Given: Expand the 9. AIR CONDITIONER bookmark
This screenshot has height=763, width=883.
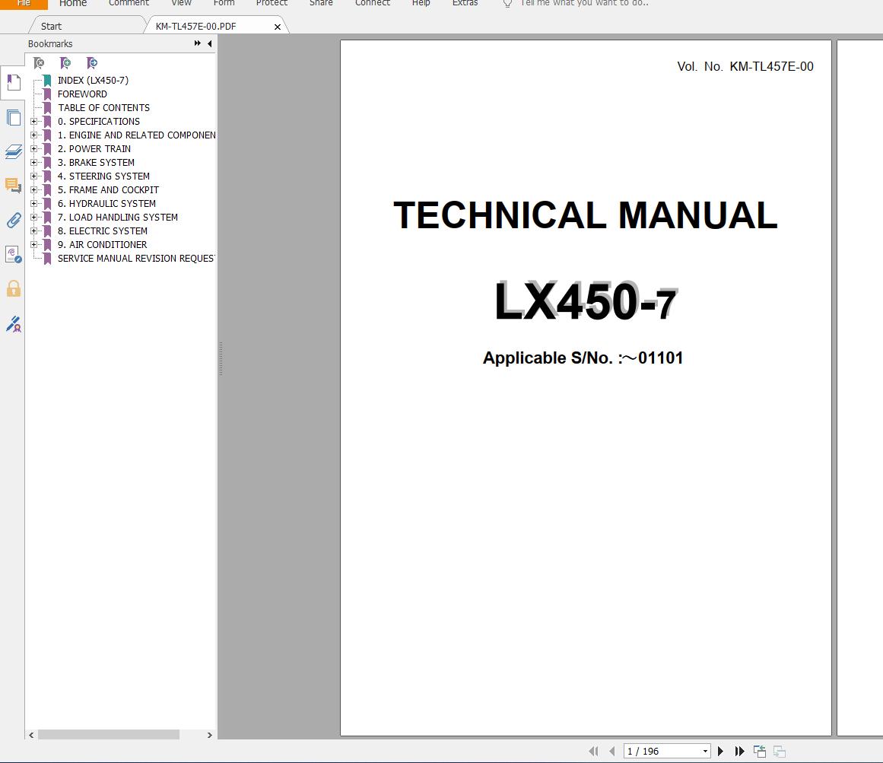Looking at the screenshot, I should click(x=33, y=245).
